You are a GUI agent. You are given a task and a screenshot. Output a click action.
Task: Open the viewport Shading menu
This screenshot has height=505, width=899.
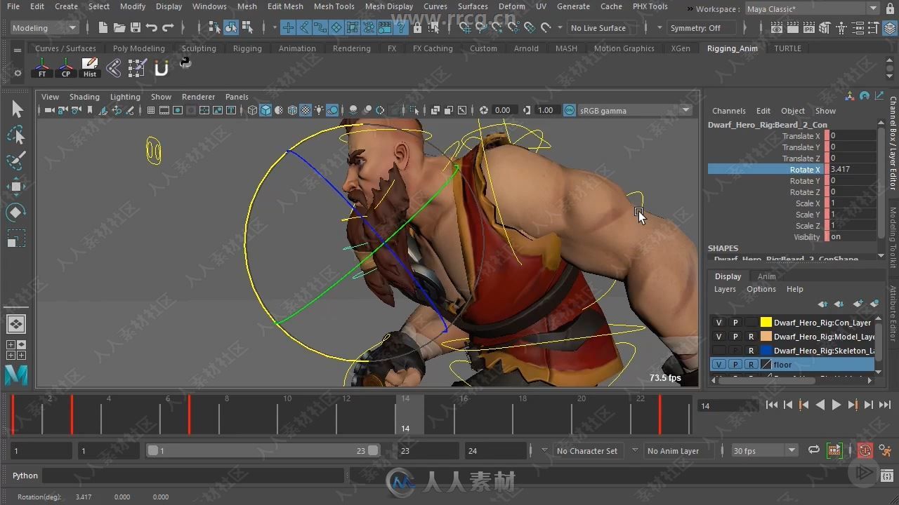[x=84, y=97]
